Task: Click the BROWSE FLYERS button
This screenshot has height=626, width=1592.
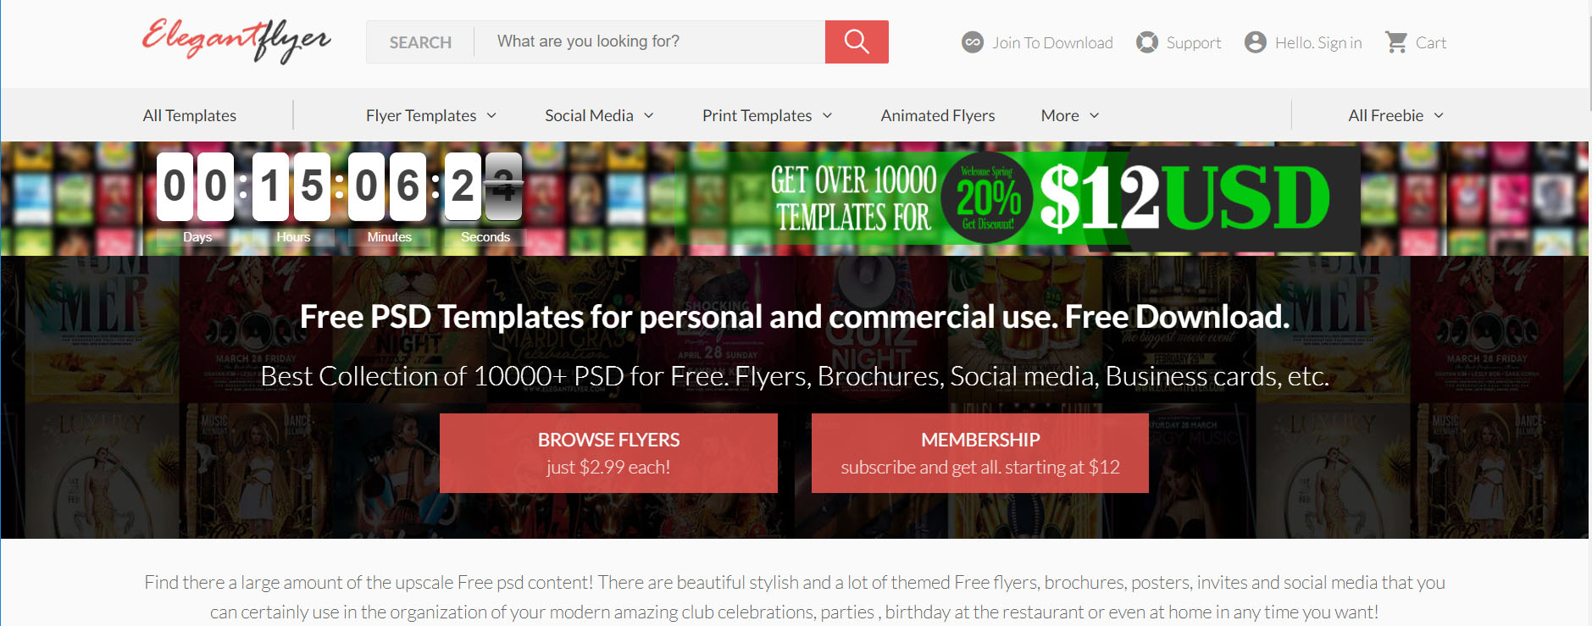Action: coord(608,453)
